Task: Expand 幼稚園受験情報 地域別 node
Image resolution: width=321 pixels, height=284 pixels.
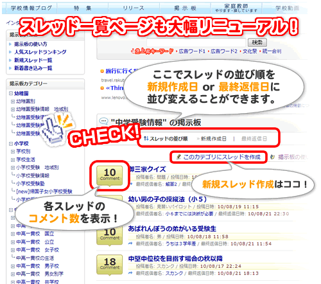Action: (13, 109)
